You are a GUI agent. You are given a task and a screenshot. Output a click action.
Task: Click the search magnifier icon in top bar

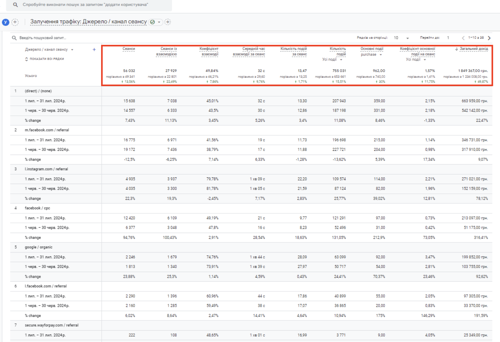pyautogui.click(x=16, y=5)
